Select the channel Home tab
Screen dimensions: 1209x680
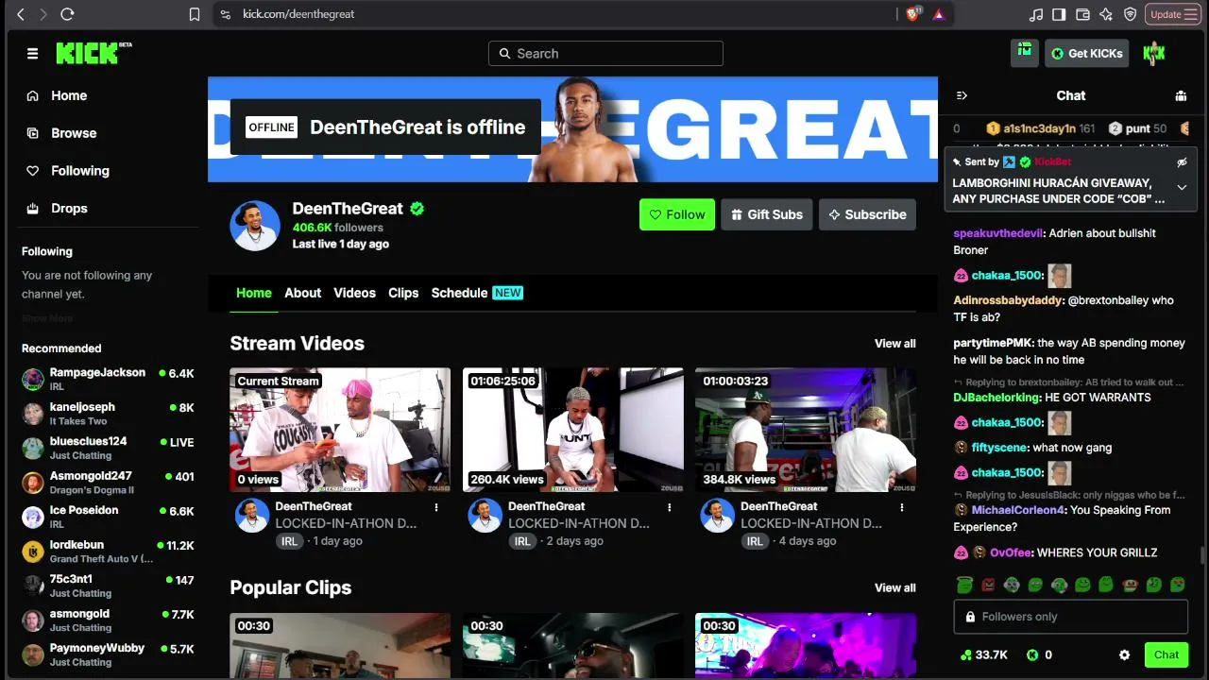254,293
